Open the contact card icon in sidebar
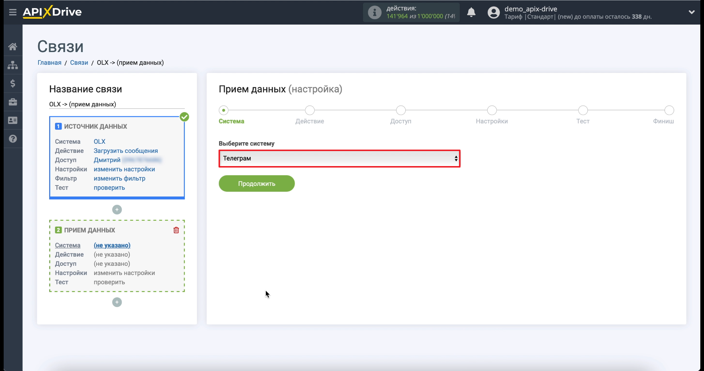Viewport: 704px width, 371px height. pyautogui.click(x=13, y=120)
